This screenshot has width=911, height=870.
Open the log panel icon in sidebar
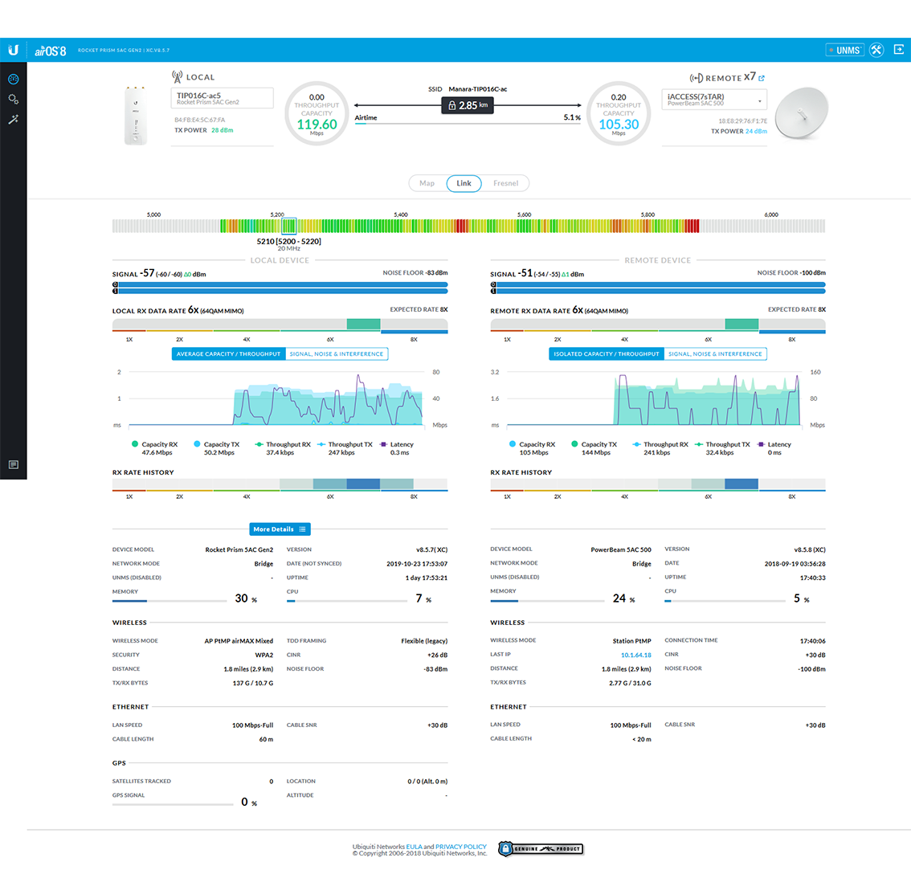[x=14, y=464]
